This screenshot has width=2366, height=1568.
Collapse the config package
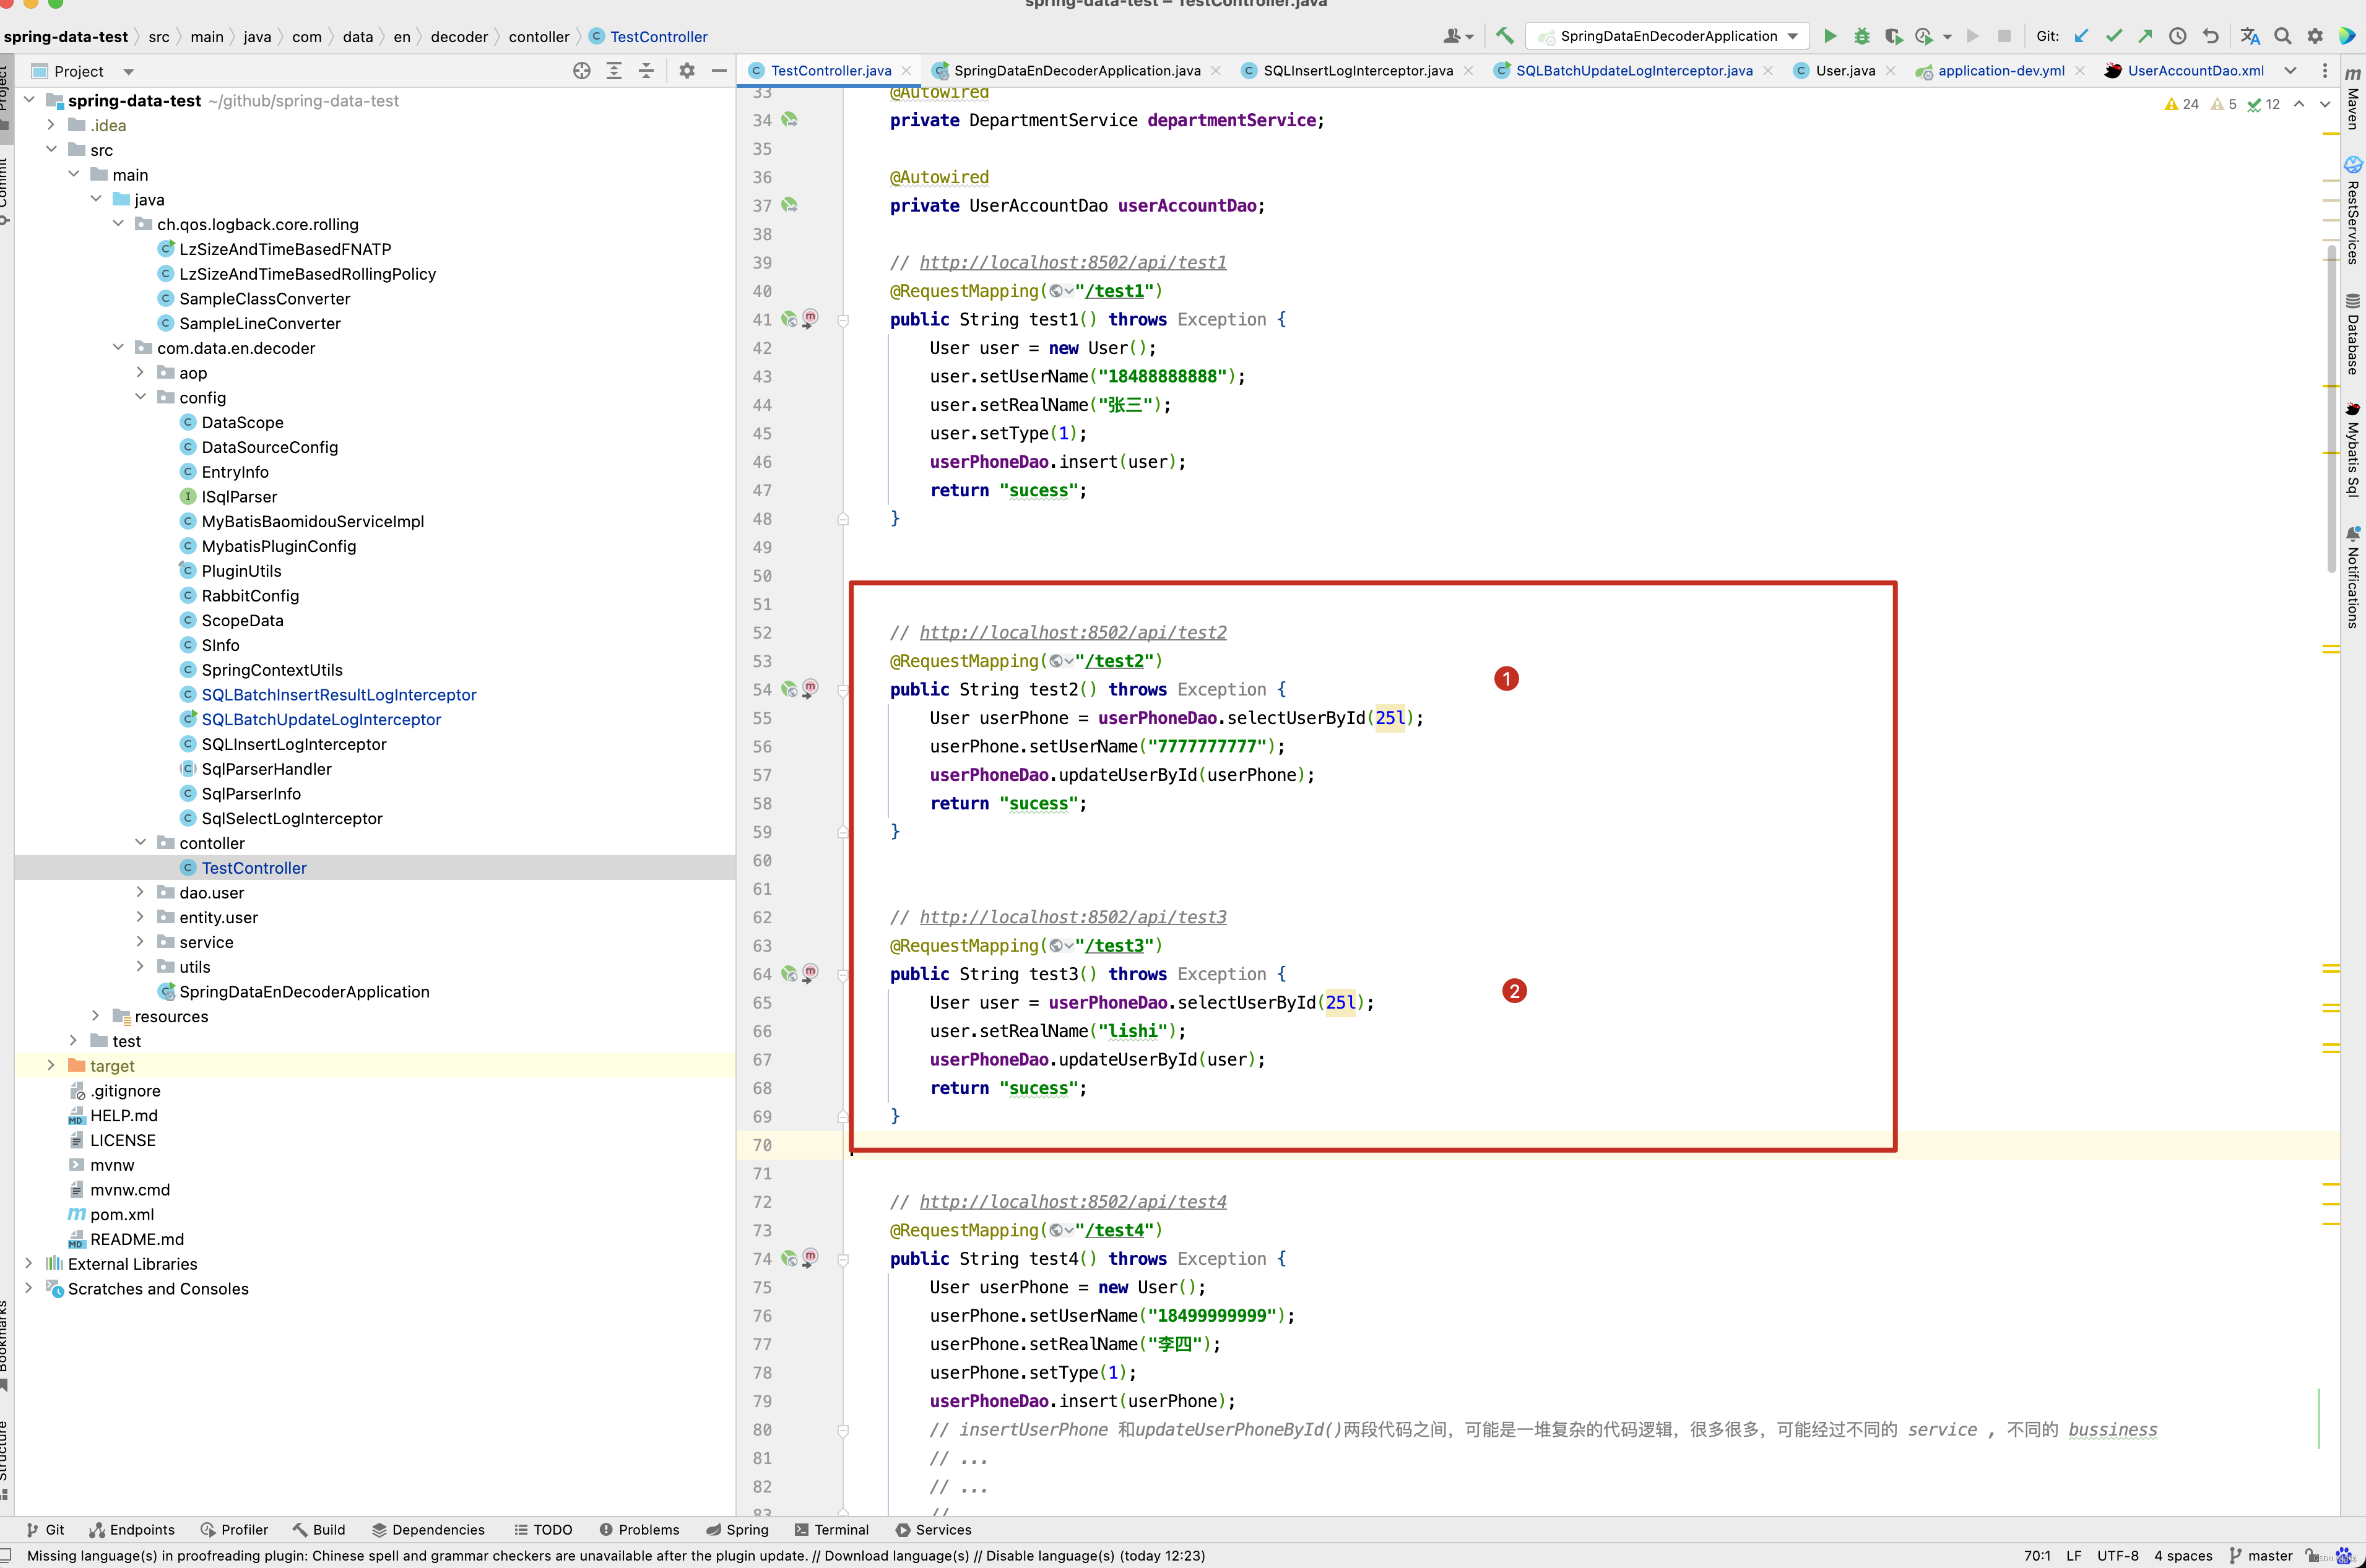tap(140, 397)
